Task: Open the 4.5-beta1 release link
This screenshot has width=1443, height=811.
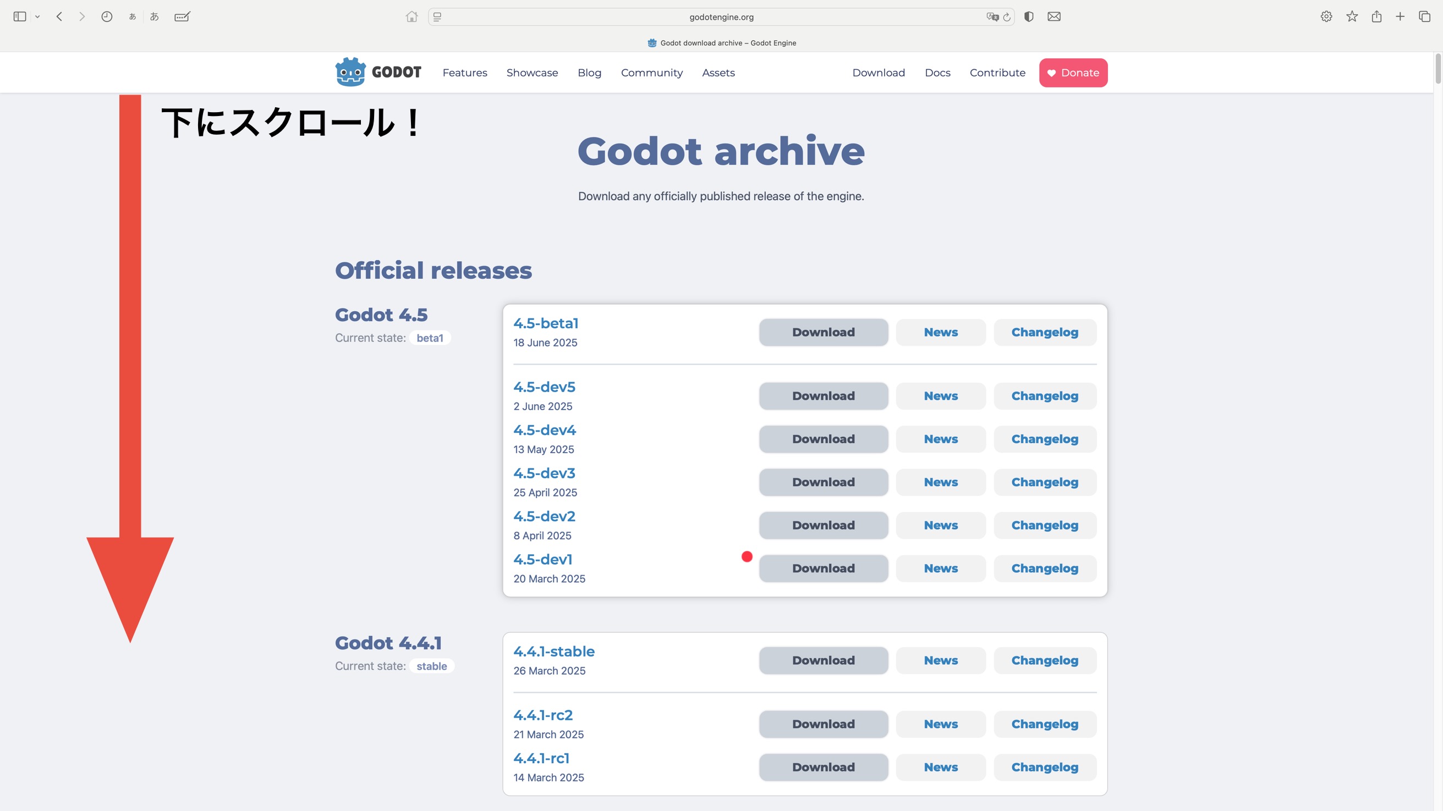Action: 546,323
